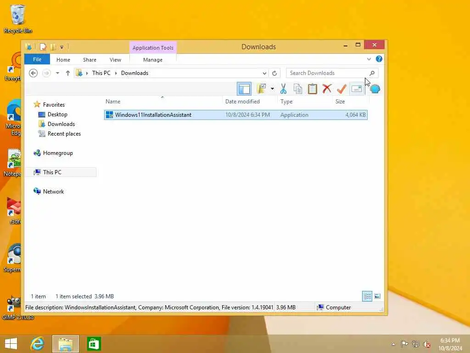
Task: Click the File Explorer taskbar button
Action: 66,344
